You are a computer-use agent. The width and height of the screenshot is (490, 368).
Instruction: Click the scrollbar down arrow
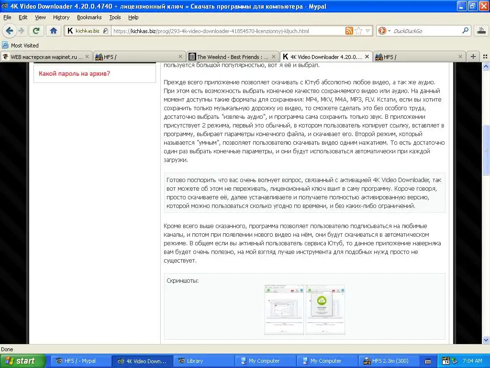click(486, 340)
